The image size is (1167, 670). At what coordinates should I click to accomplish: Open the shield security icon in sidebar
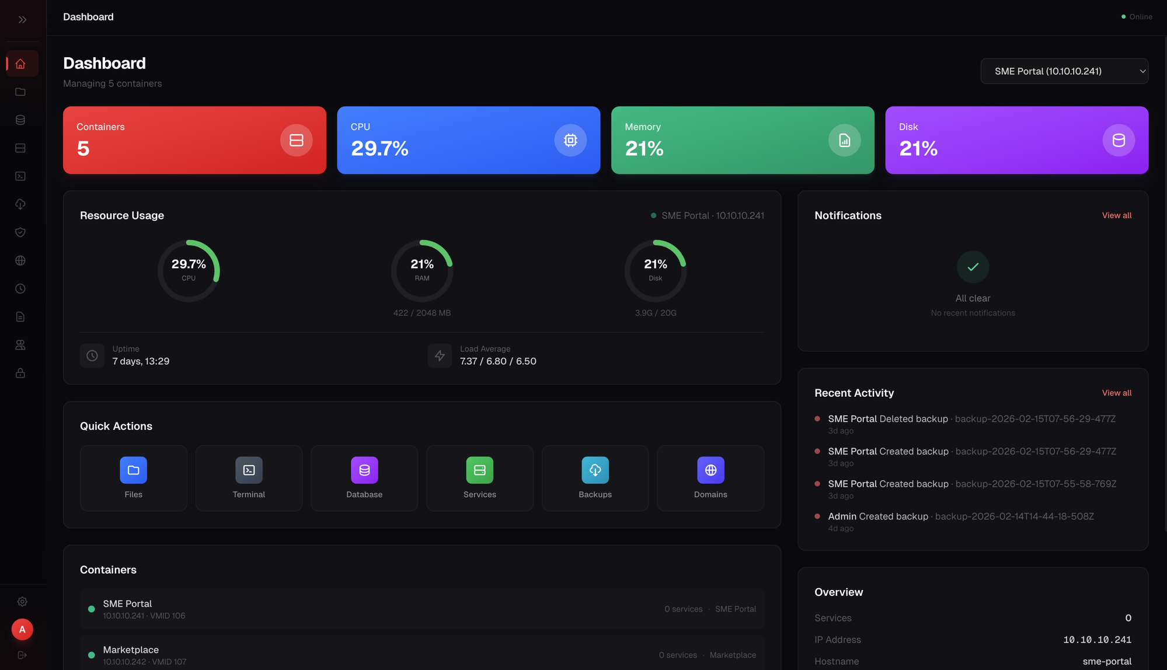(x=20, y=232)
